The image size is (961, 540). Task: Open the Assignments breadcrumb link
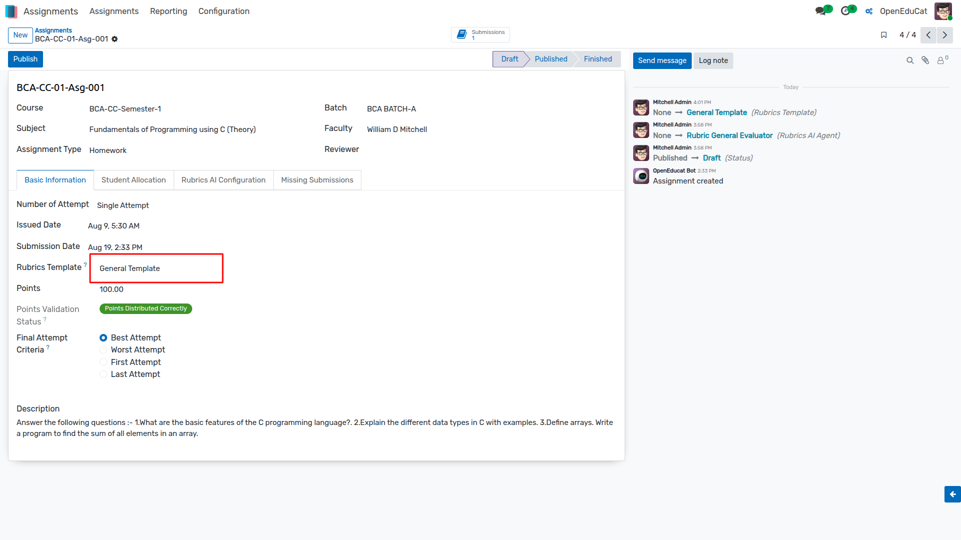(54, 30)
